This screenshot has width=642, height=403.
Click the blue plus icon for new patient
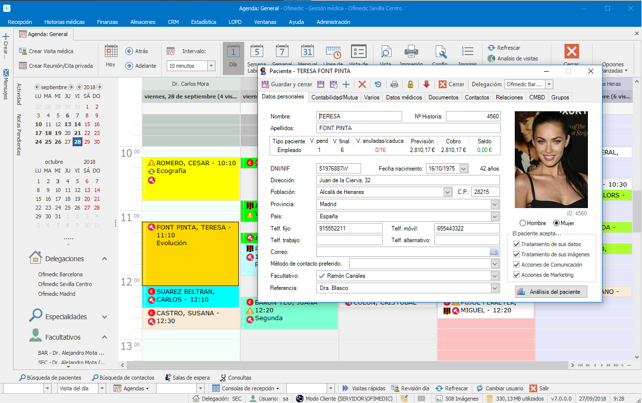click(346, 84)
